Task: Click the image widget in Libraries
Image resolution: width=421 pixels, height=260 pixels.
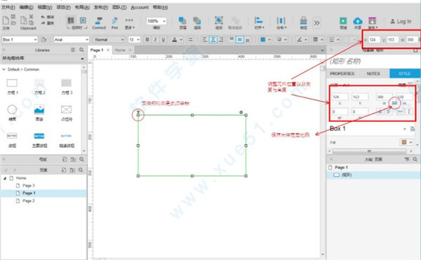Action: [x=39, y=109]
